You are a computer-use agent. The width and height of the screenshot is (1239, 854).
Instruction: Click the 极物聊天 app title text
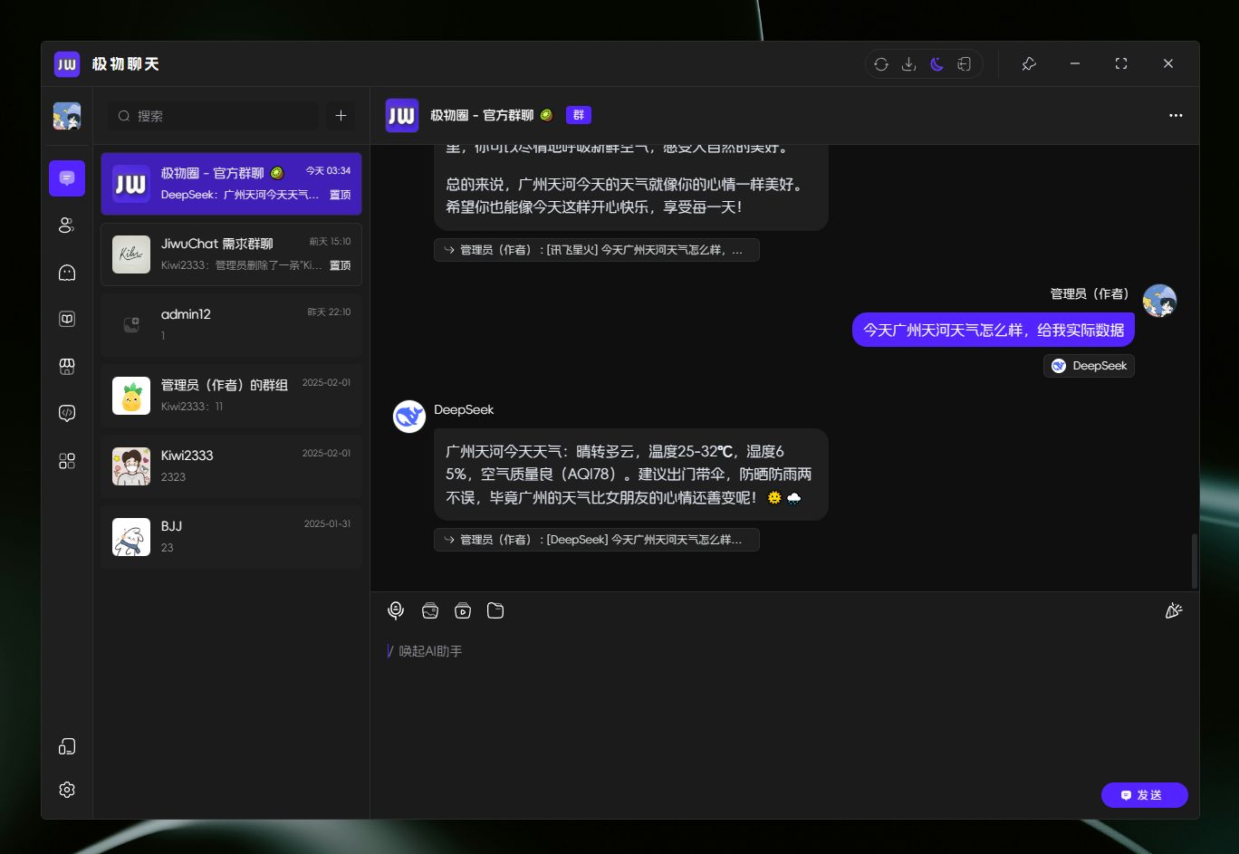click(x=126, y=64)
